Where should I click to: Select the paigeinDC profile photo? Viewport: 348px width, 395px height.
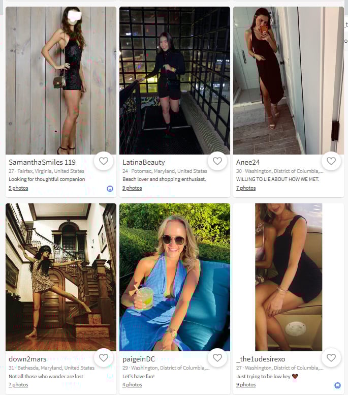(175, 277)
